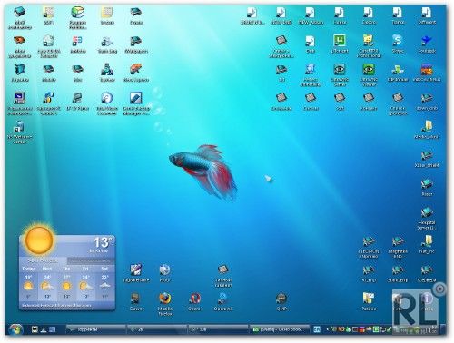Select the Recycle Bin (Корзина) icon
454x343 pixels.
pyautogui.click(x=20, y=73)
